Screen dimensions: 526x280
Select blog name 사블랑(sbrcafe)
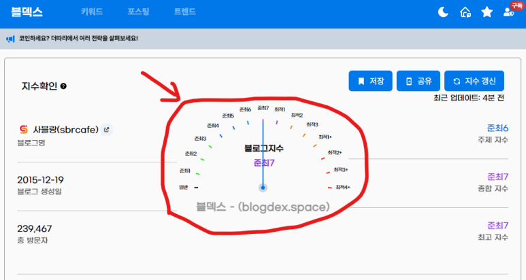(x=66, y=130)
